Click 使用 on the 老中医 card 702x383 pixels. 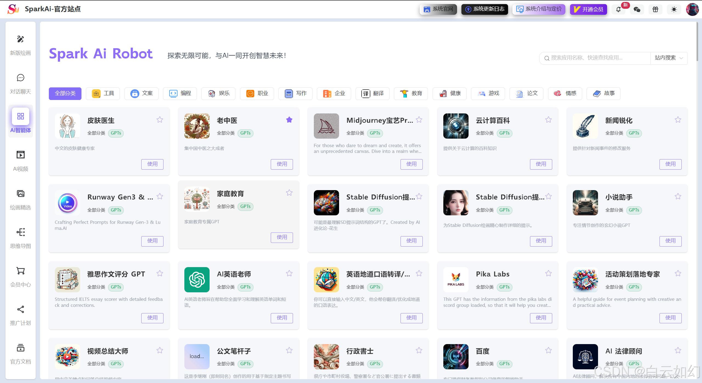[282, 164]
